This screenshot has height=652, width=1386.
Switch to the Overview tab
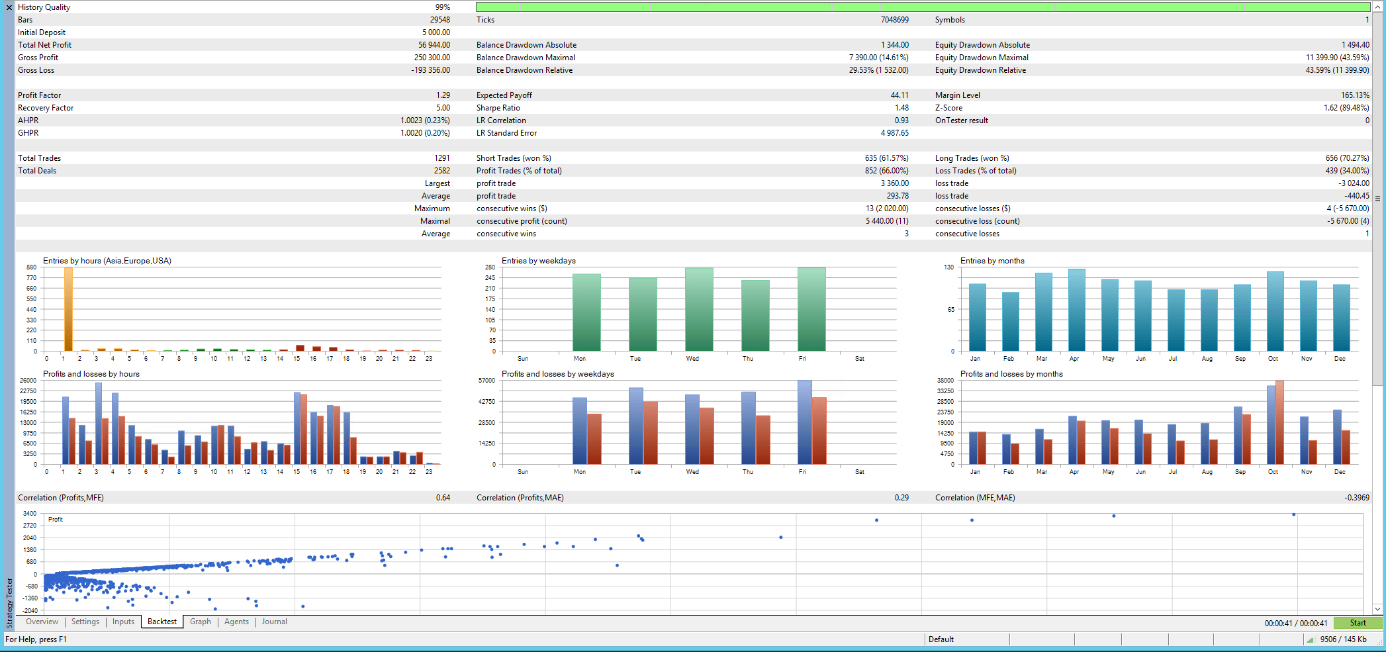pyautogui.click(x=42, y=622)
